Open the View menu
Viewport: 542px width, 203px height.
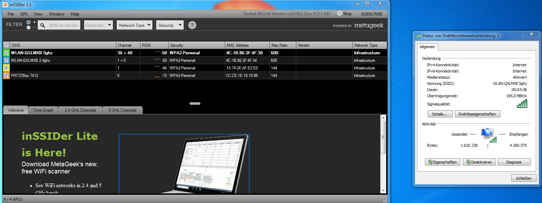38,14
